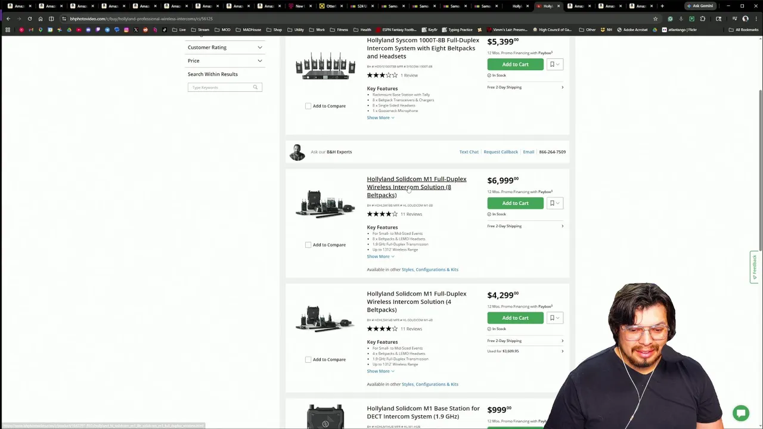This screenshot has width=763, height=429.
Task: Open the Solidcom M1 8 Beltpacks product thumbnail
Action: pyautogui.click(x=325, y=204)
